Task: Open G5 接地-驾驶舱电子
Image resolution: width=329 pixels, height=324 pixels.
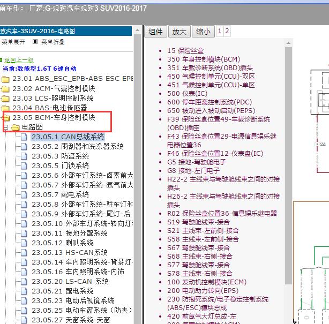Action: click(x=197, y=162)
